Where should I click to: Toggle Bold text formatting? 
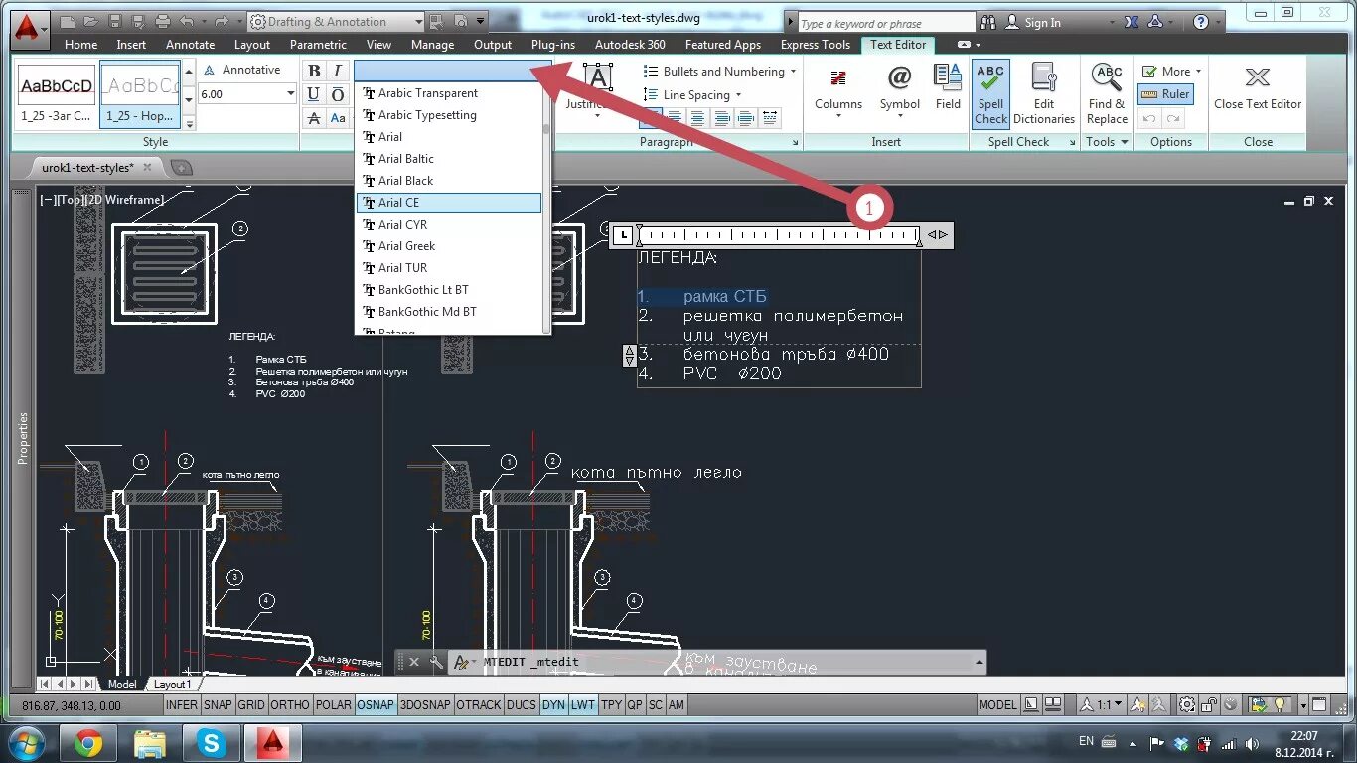(x=314, y=71)
